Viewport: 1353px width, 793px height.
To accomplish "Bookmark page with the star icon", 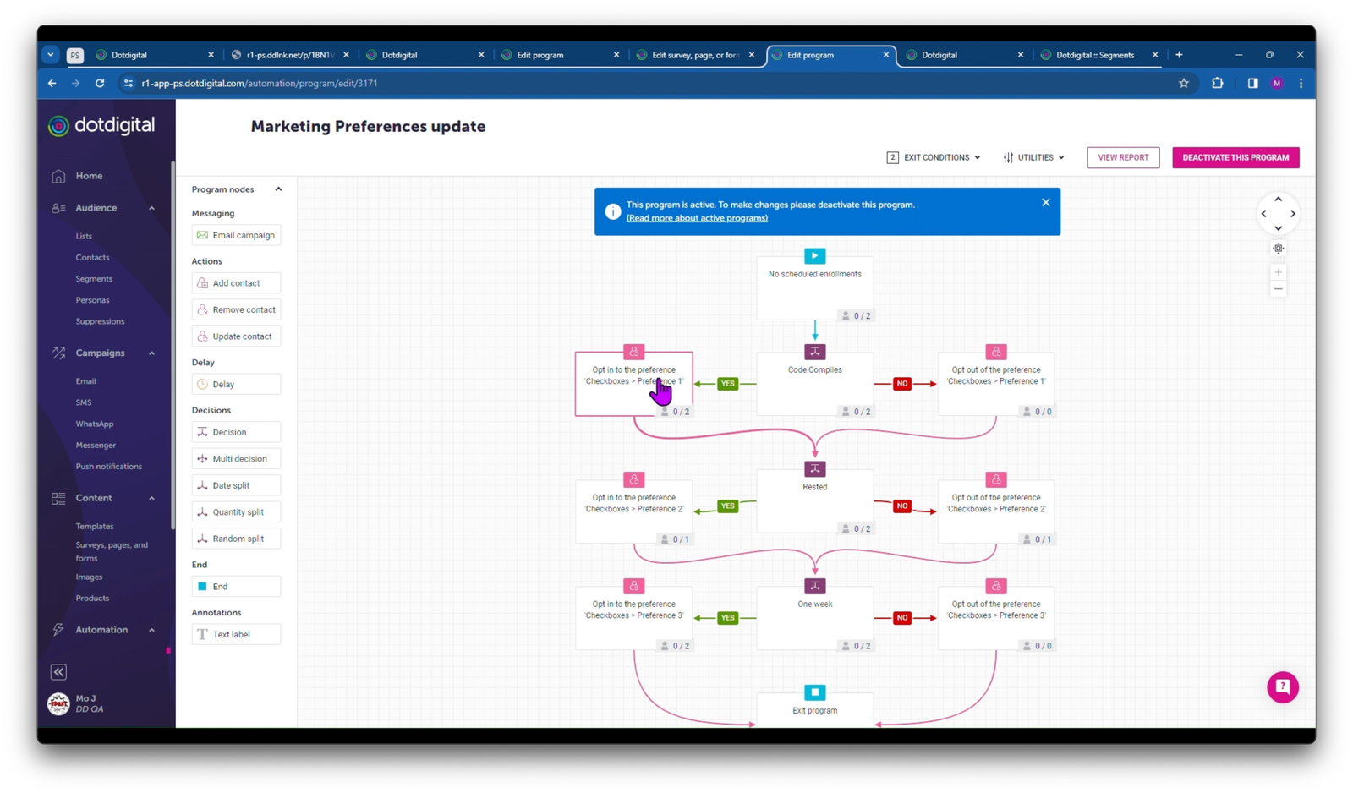I will point(1183,83).
